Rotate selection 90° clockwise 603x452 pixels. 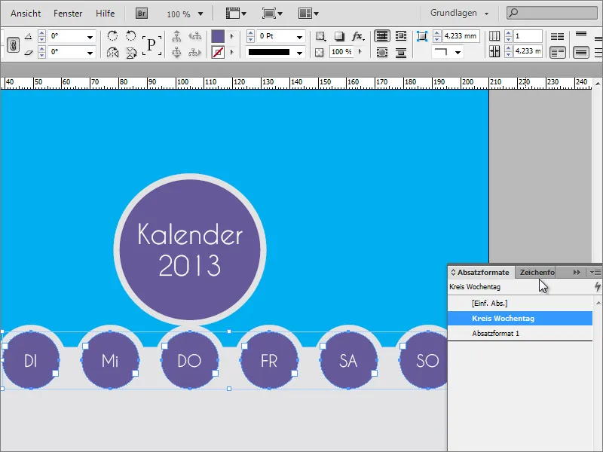(112, 36)
